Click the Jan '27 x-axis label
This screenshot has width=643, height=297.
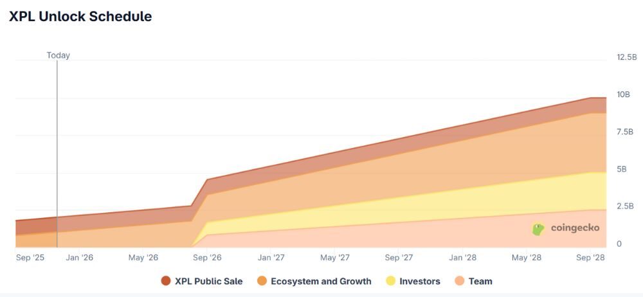pos(271,258)
